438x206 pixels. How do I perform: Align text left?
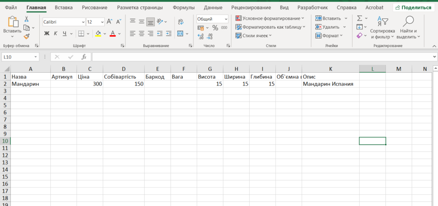click(133, 33)
